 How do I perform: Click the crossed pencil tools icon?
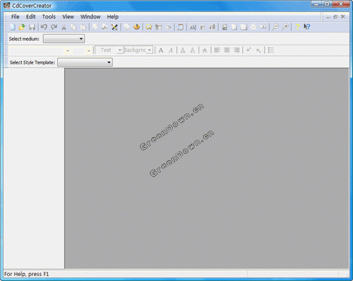click(x=114, y=27)
